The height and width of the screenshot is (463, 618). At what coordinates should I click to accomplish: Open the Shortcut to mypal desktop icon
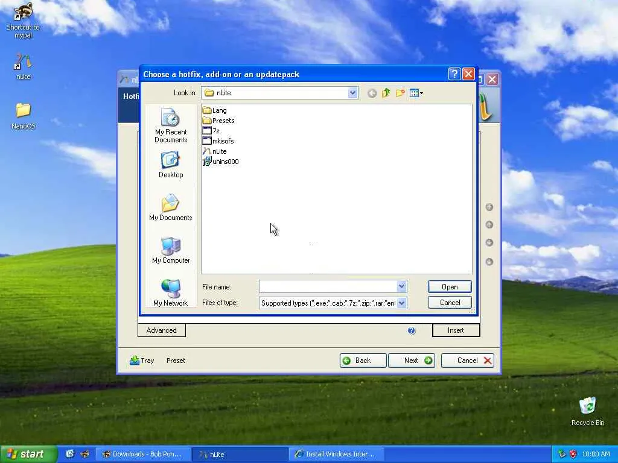point(24,20)
